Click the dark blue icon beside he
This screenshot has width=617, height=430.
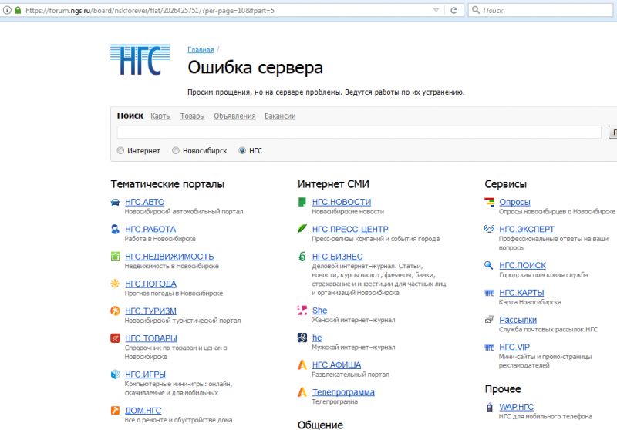302,338
